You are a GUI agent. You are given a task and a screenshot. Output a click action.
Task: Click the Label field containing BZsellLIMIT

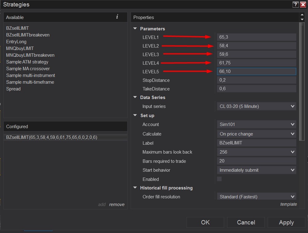coord(257,143)
